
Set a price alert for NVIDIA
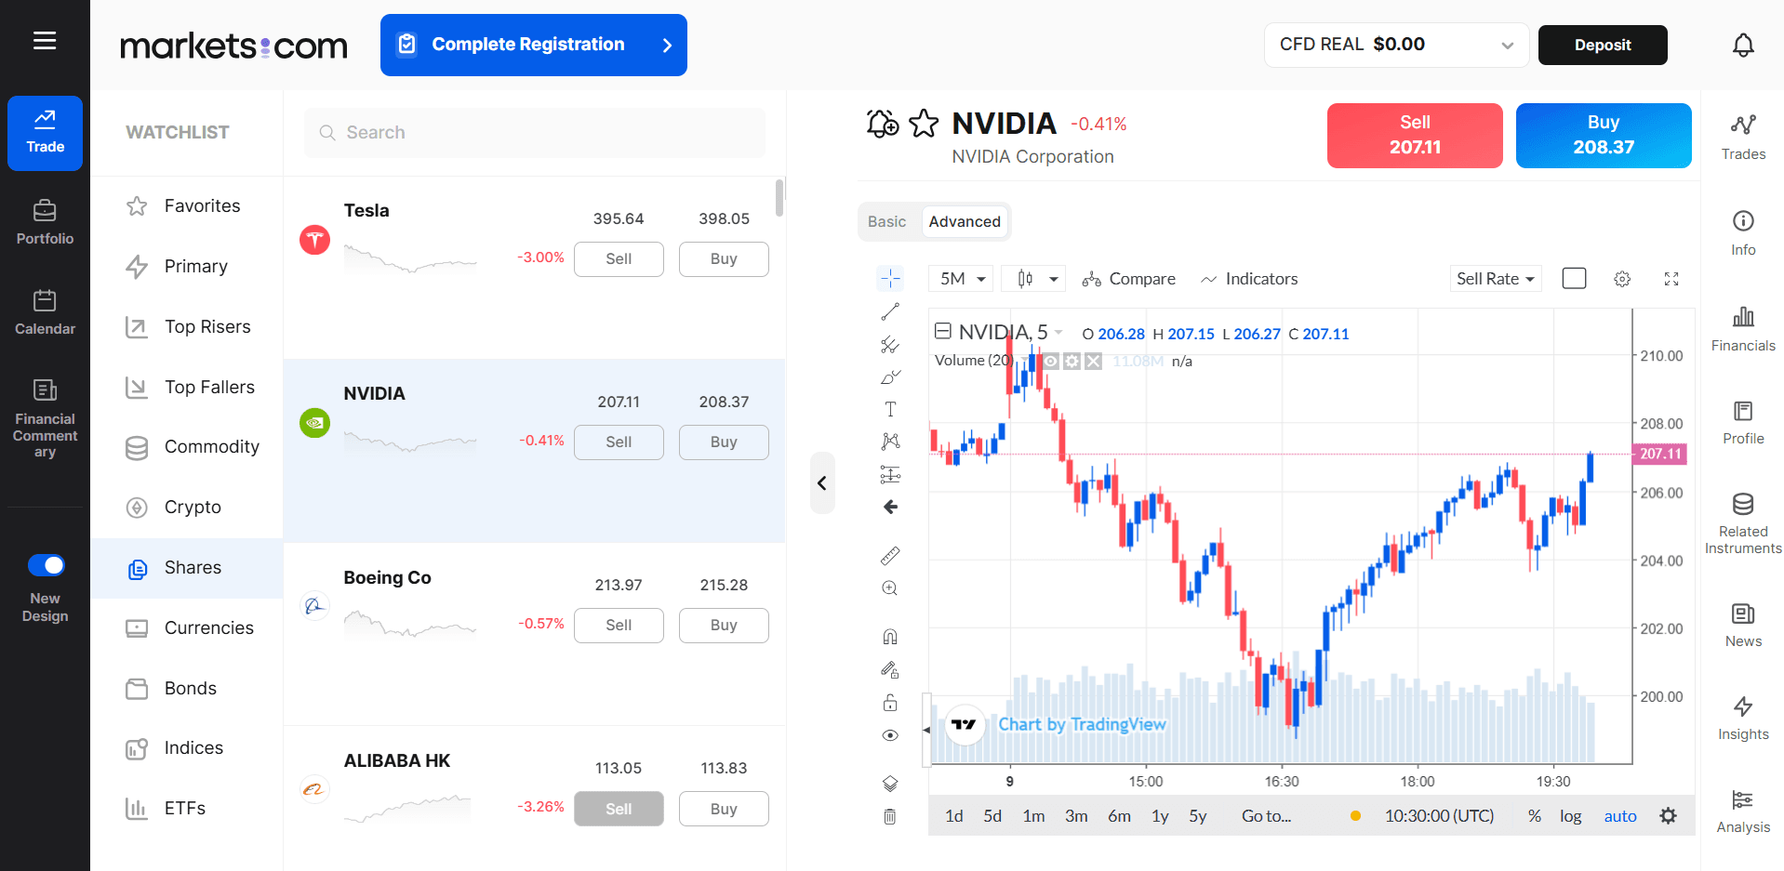tap(882, 124)
